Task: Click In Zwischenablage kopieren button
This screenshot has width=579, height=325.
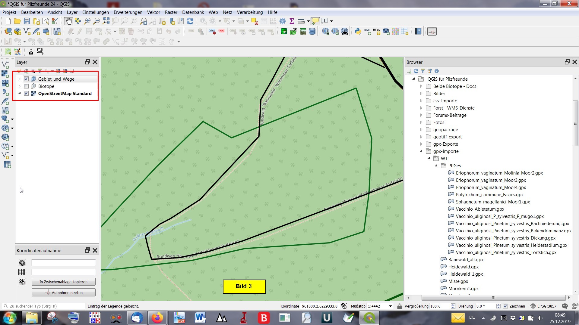Action: [63, 282]
